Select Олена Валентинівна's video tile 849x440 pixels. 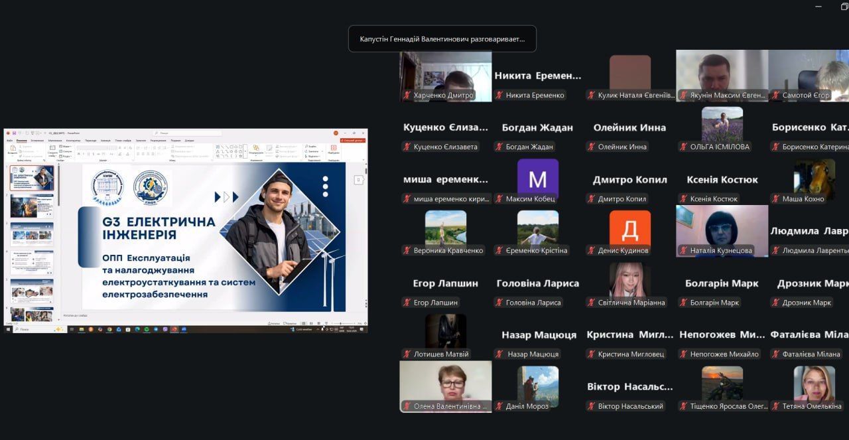click(446, 387)
